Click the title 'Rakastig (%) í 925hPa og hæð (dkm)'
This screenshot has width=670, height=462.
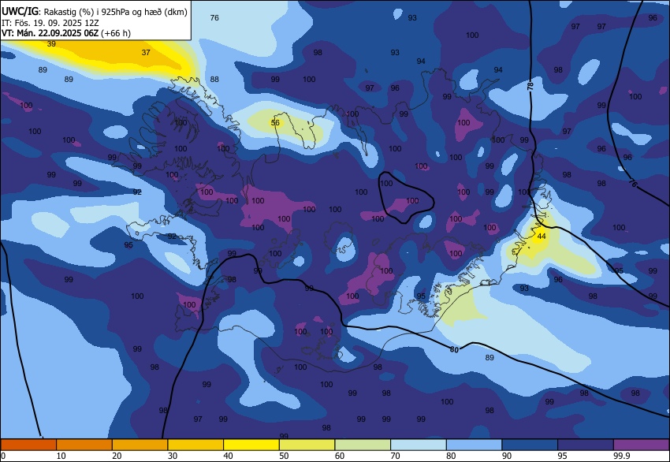[x=116, y=13]
